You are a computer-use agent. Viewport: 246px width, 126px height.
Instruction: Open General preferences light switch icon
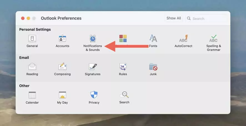32,38
